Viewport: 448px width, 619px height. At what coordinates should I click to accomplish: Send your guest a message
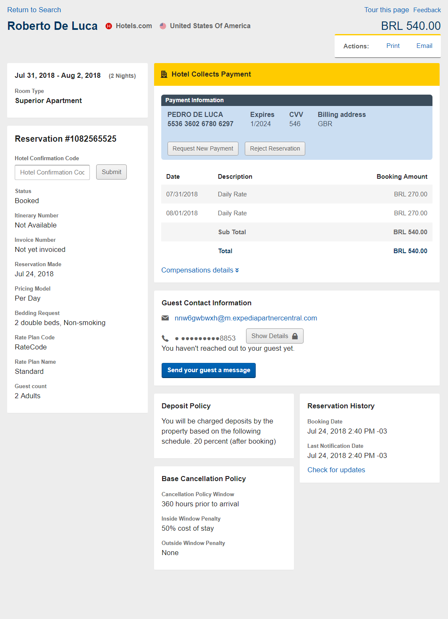pos(209,370)
